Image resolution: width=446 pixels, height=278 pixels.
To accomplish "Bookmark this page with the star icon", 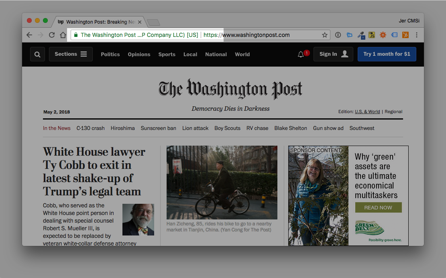I will click(324, 35).
